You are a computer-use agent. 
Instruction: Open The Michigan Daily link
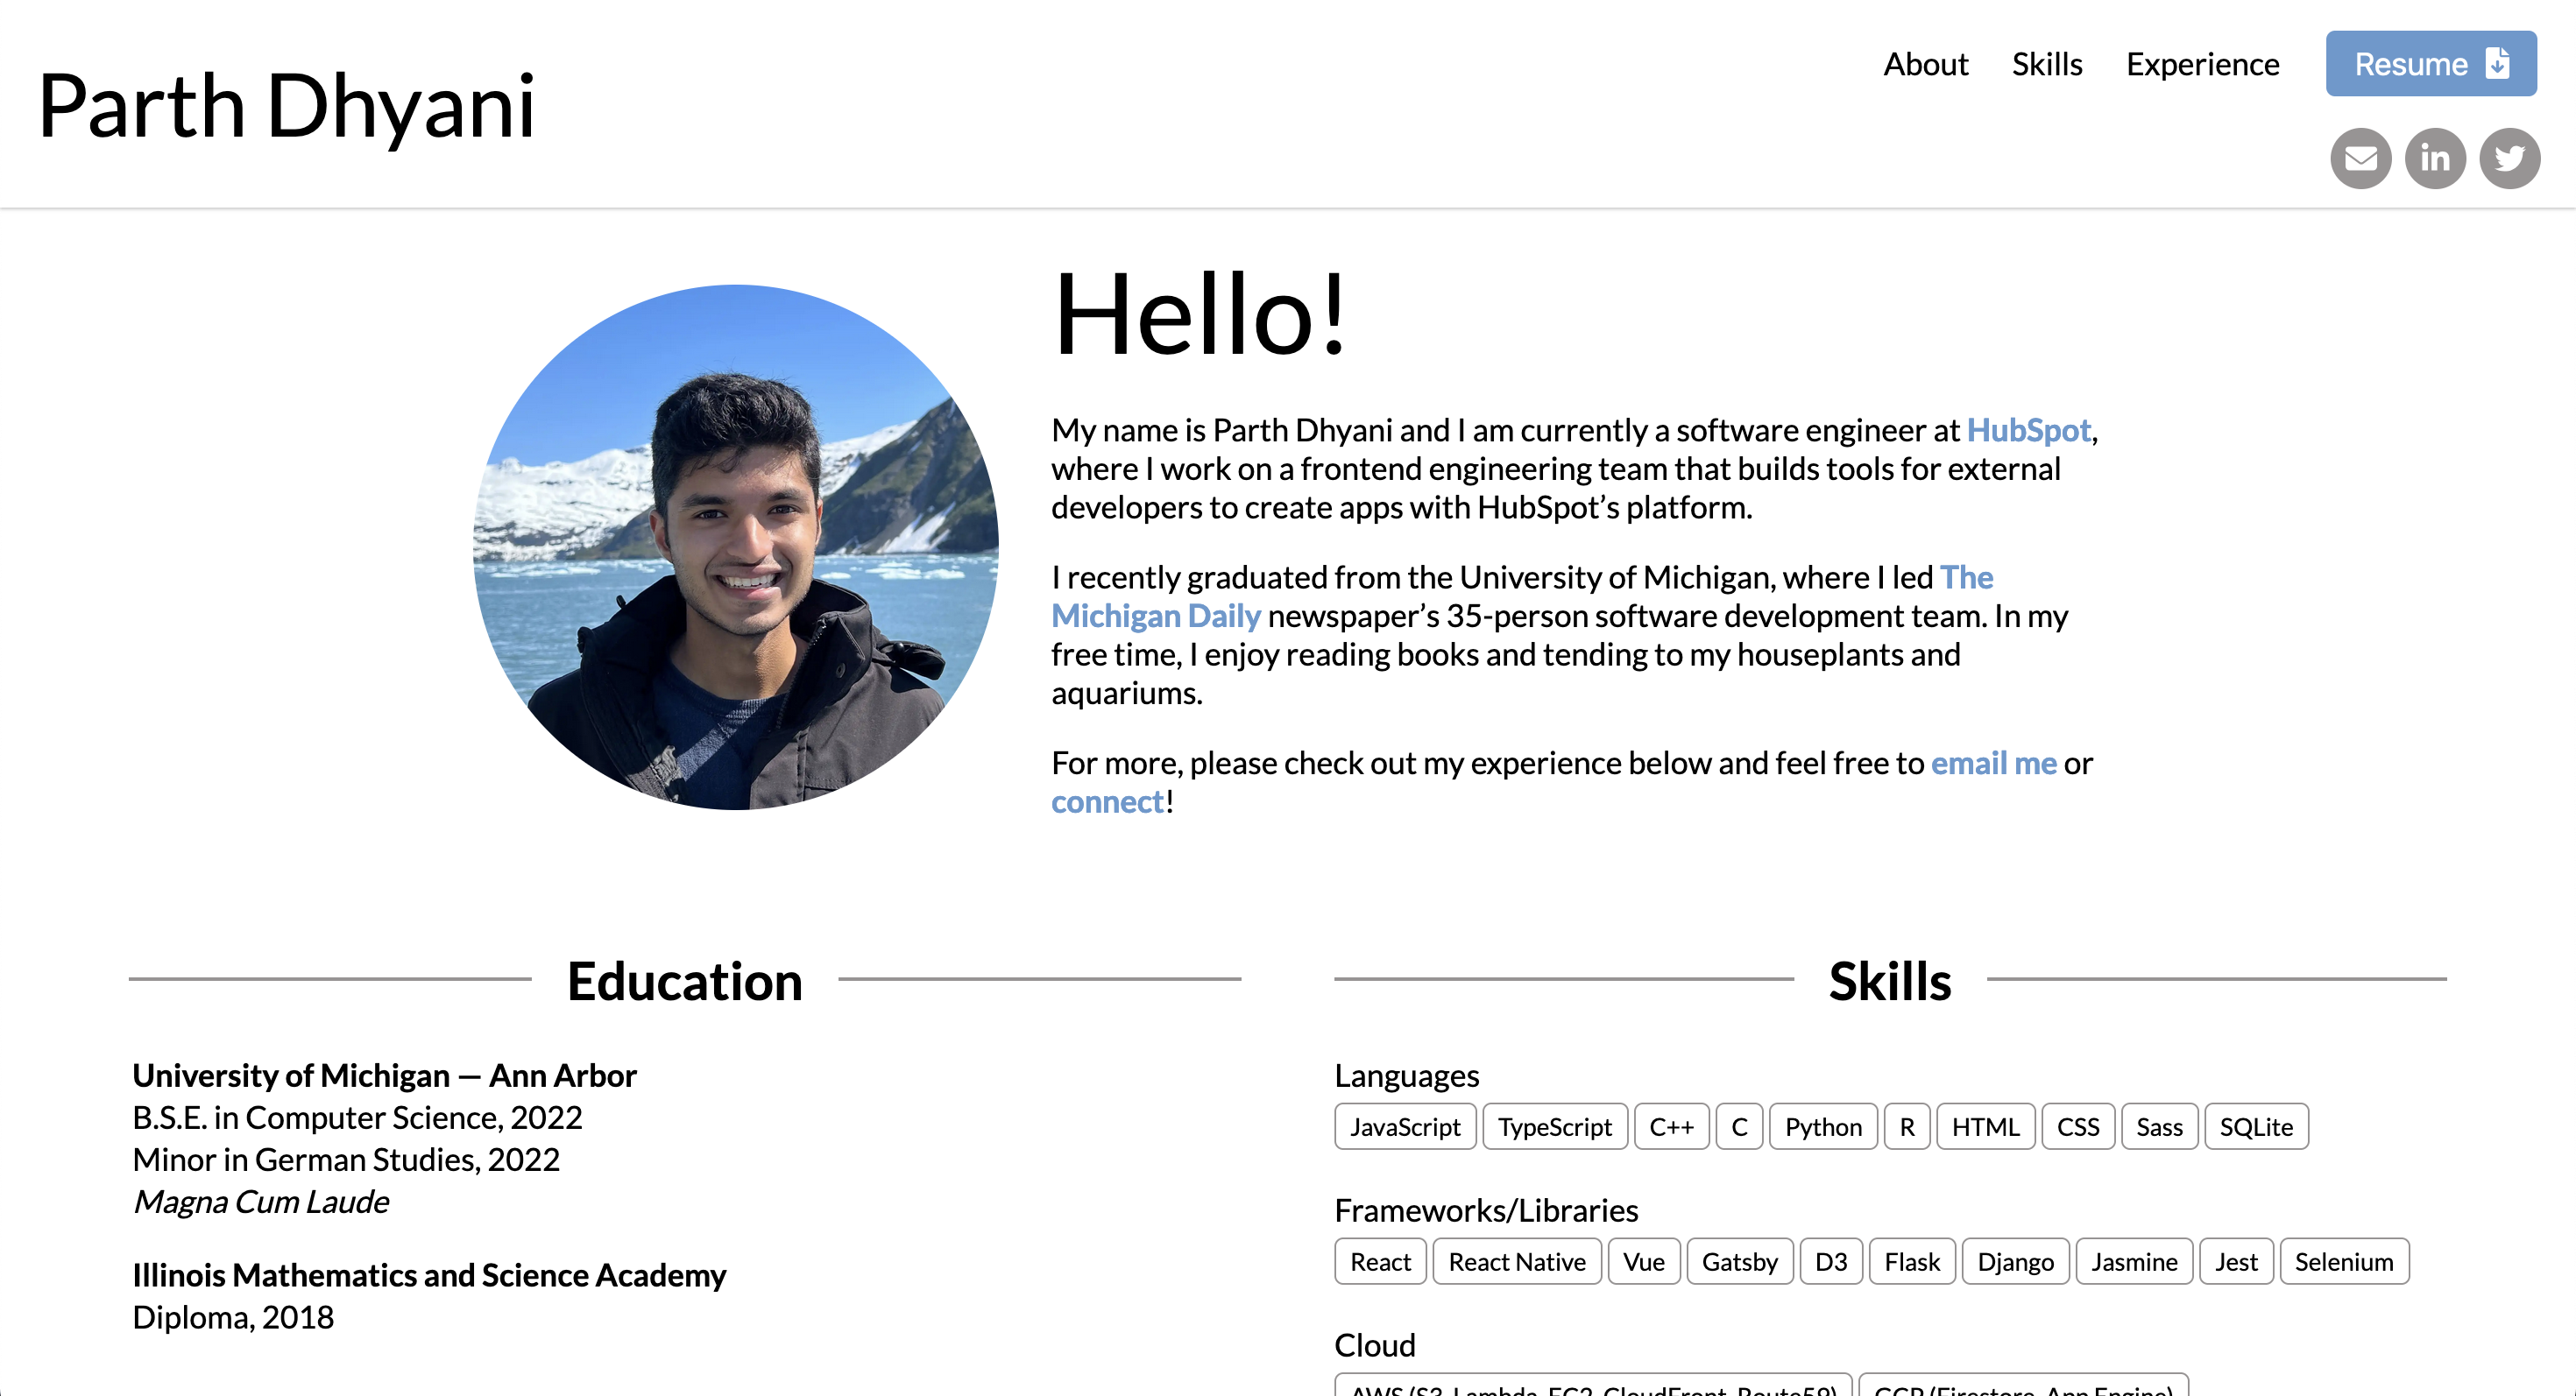tap(1155, 616)
